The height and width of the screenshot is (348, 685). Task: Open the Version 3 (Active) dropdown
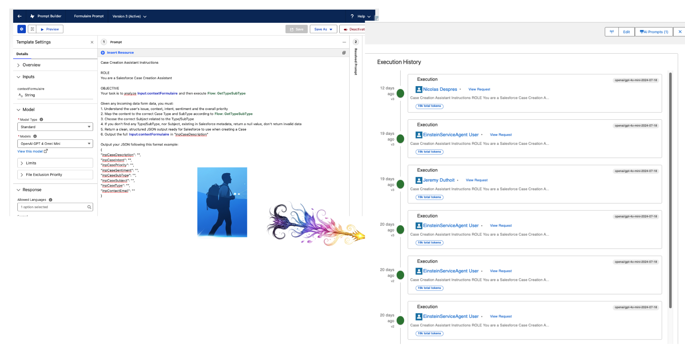tap(129, 16)
